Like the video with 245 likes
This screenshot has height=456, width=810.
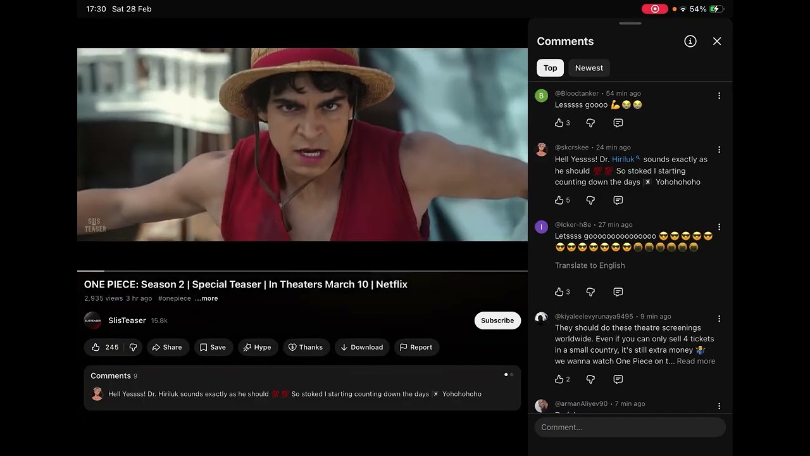pyautogui.click(x=104, y=347)
